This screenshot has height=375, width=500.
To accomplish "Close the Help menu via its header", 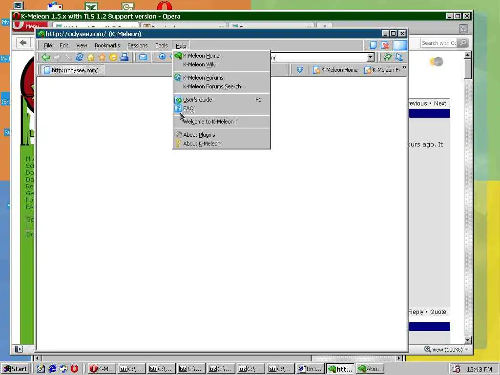I will coord(181,45).
